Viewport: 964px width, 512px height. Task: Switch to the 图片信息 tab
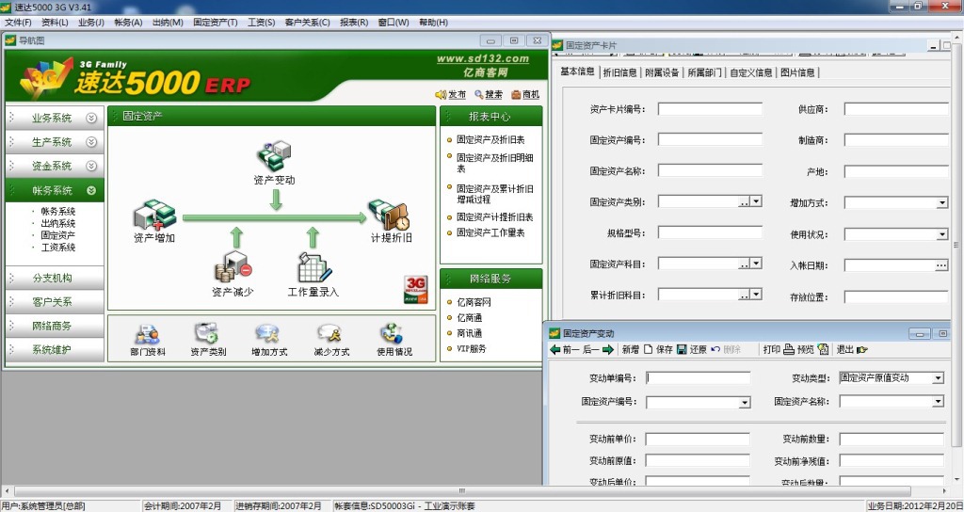tap(797, 72)
